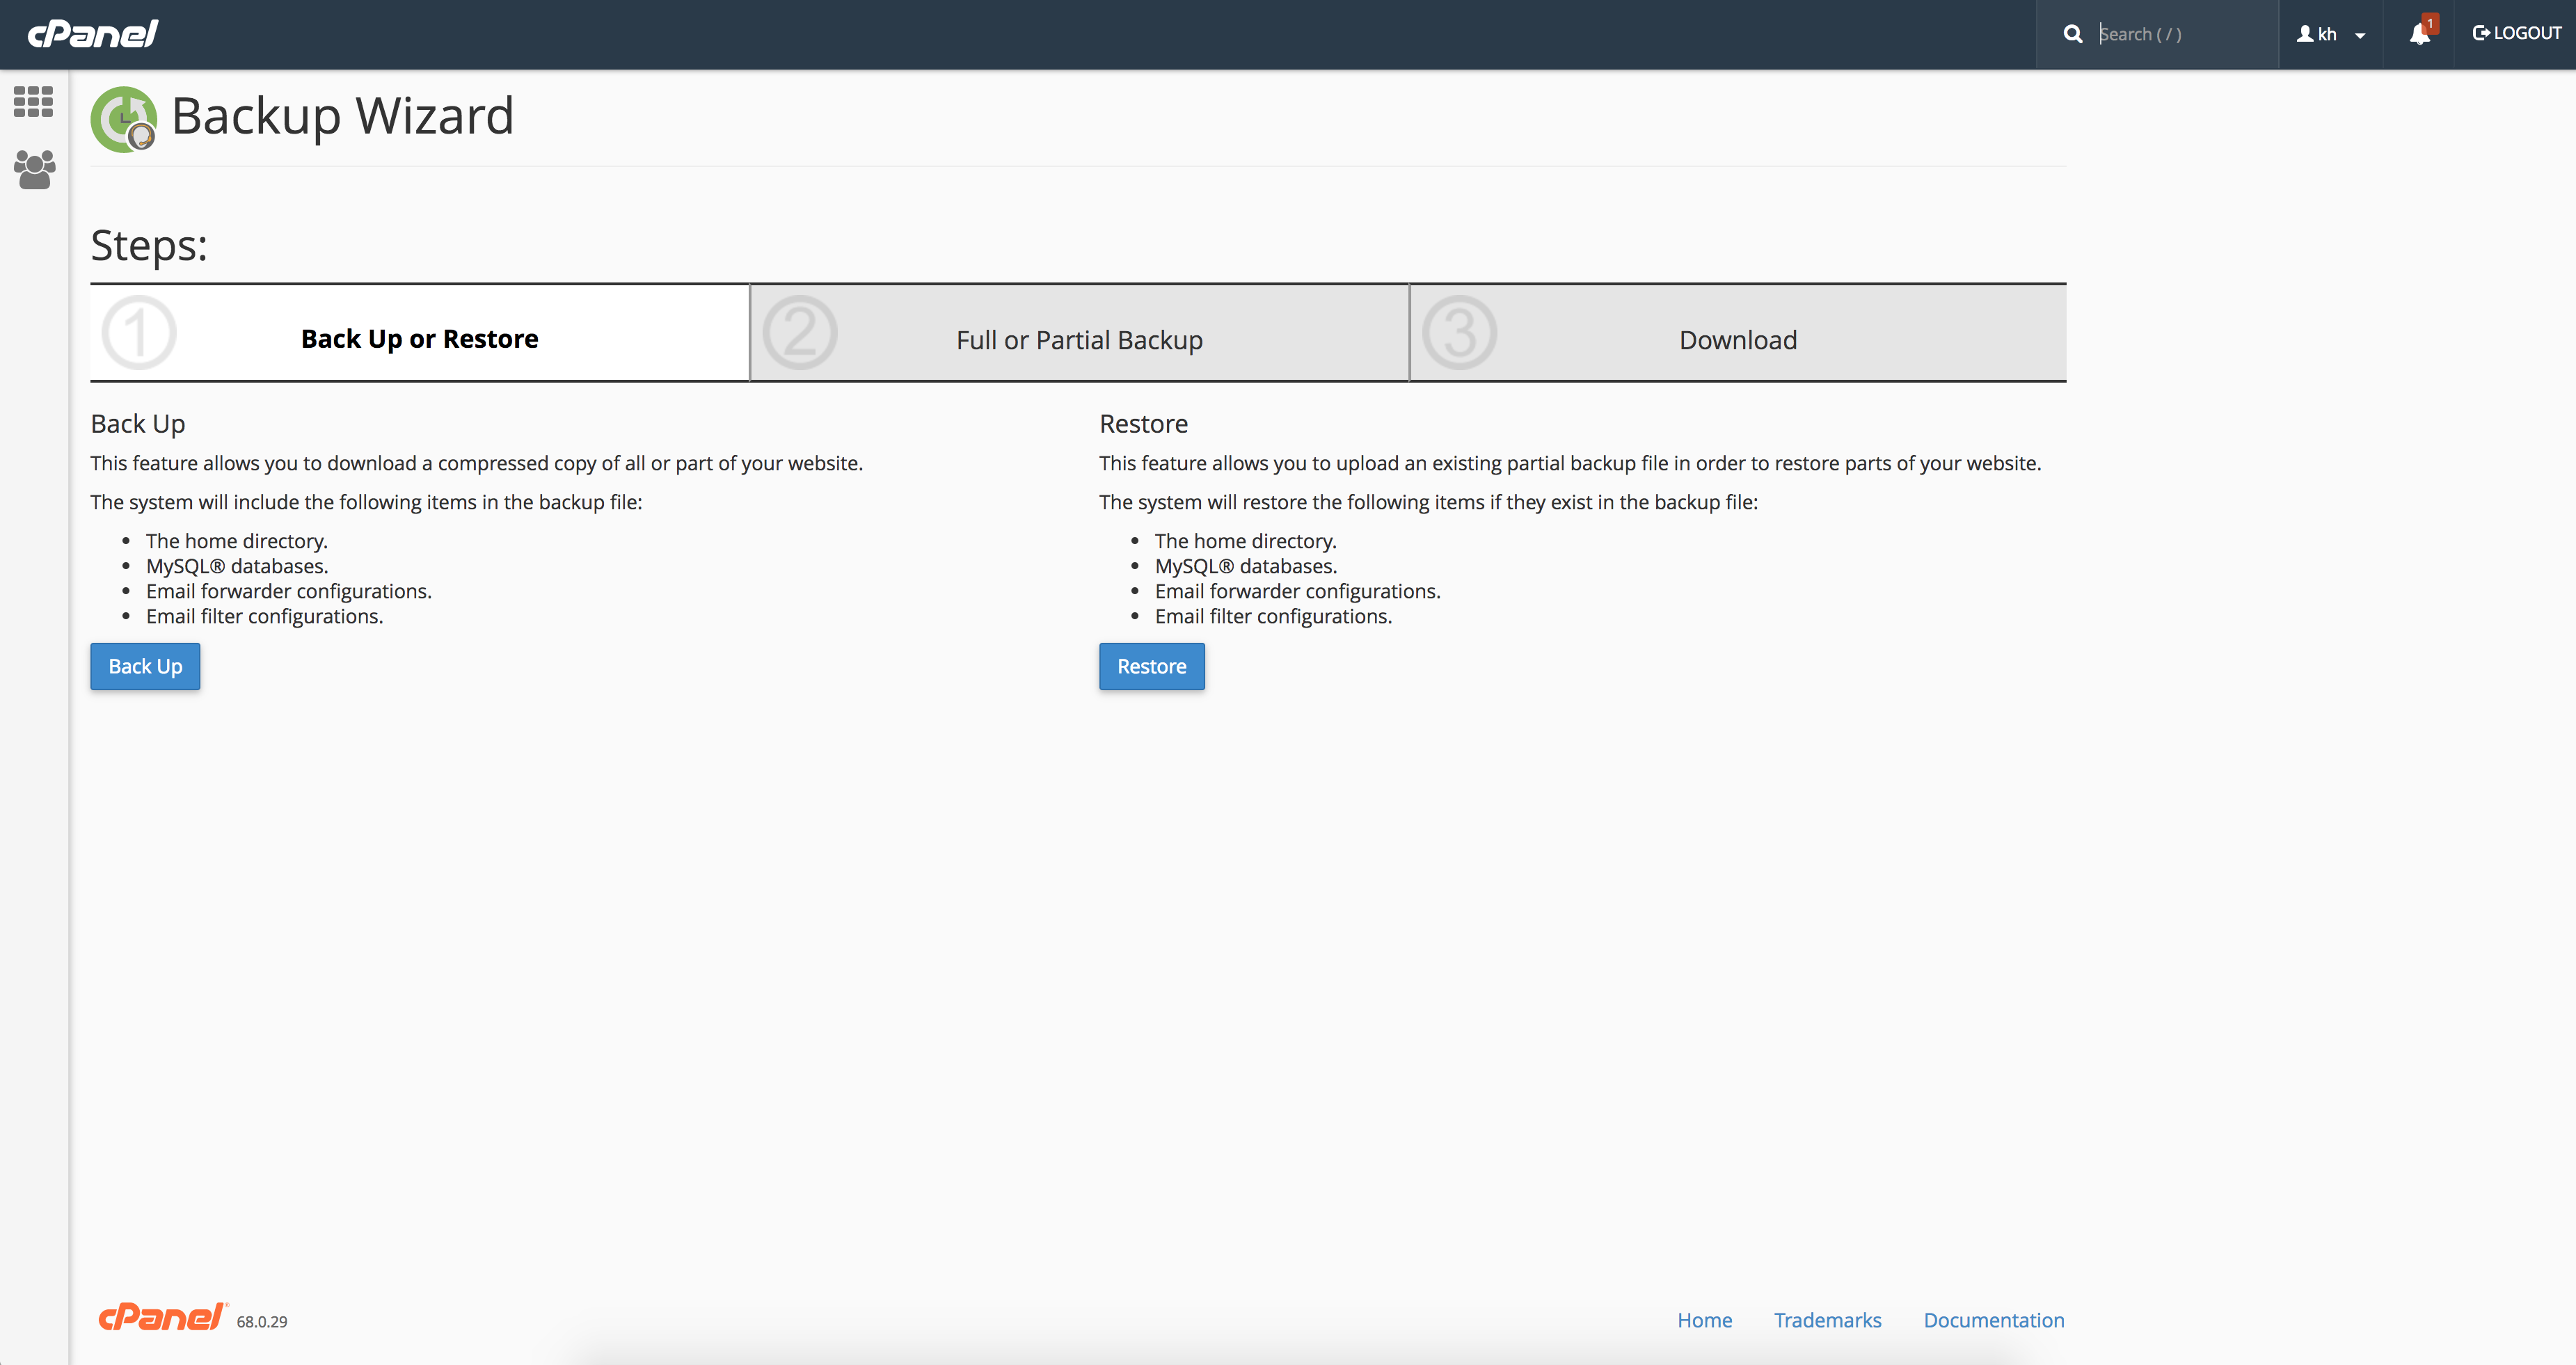The height and width of the screenshot is (1365, 2576).
Task: Click the Backup Wizard heading
Action: (343, 116)
